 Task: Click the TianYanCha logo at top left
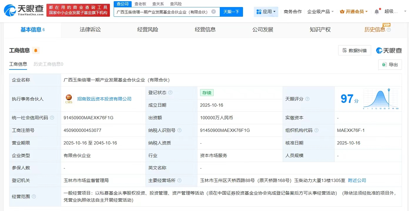24,10
